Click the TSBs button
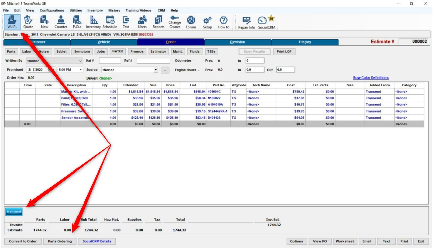Screen dimensions: 434x249 coord(211,52)
